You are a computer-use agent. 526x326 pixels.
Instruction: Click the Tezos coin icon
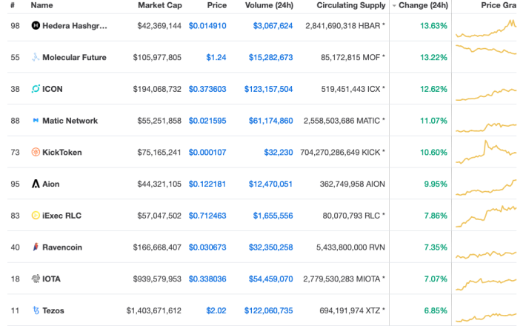(x=36, y=310)
